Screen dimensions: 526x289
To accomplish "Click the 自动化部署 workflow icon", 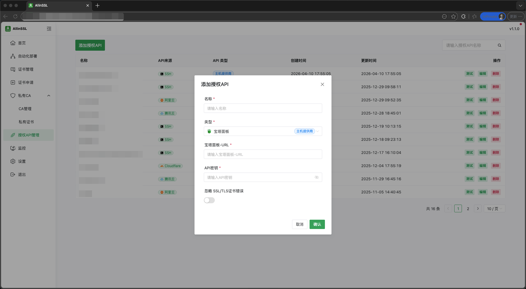I will pos(13,56).
